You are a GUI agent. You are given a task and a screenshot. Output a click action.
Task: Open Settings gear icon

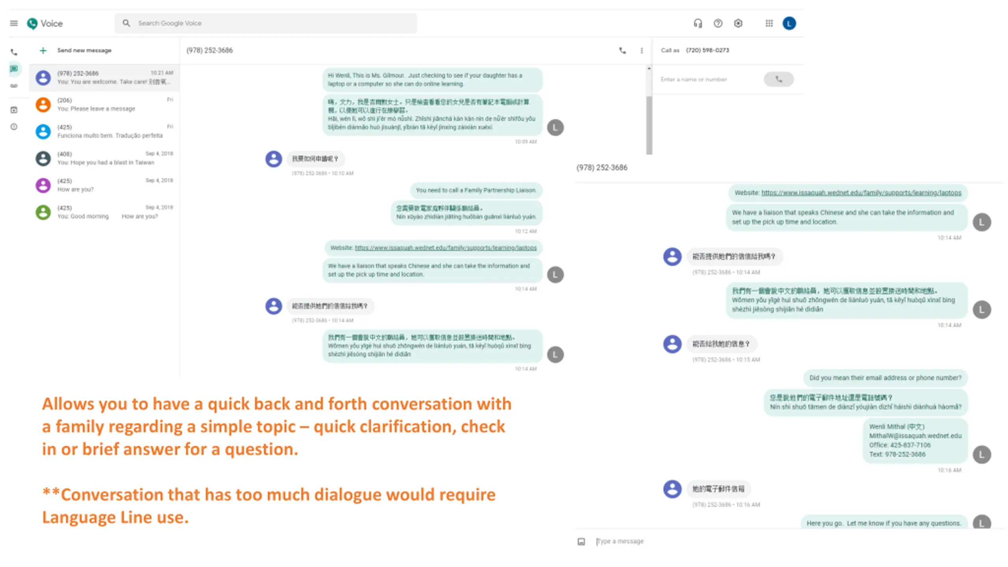(x=738, y=24)
